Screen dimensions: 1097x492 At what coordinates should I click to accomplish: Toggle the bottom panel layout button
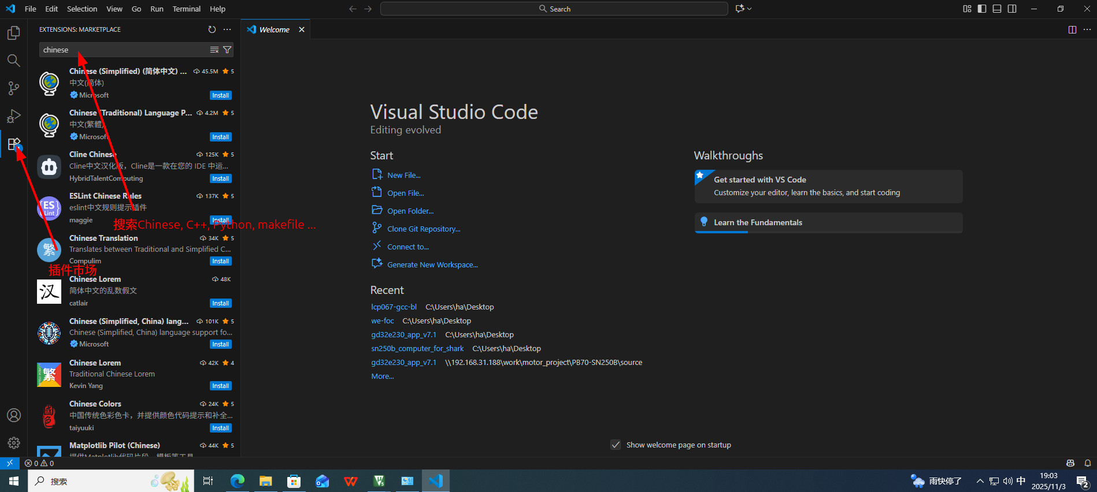pos(997,9)
